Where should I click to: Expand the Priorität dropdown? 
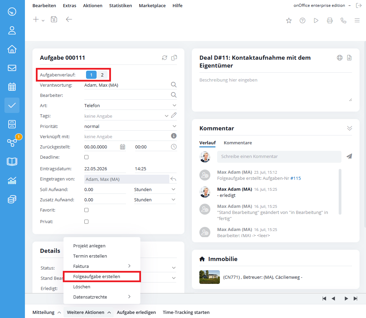tap(130, 126)
